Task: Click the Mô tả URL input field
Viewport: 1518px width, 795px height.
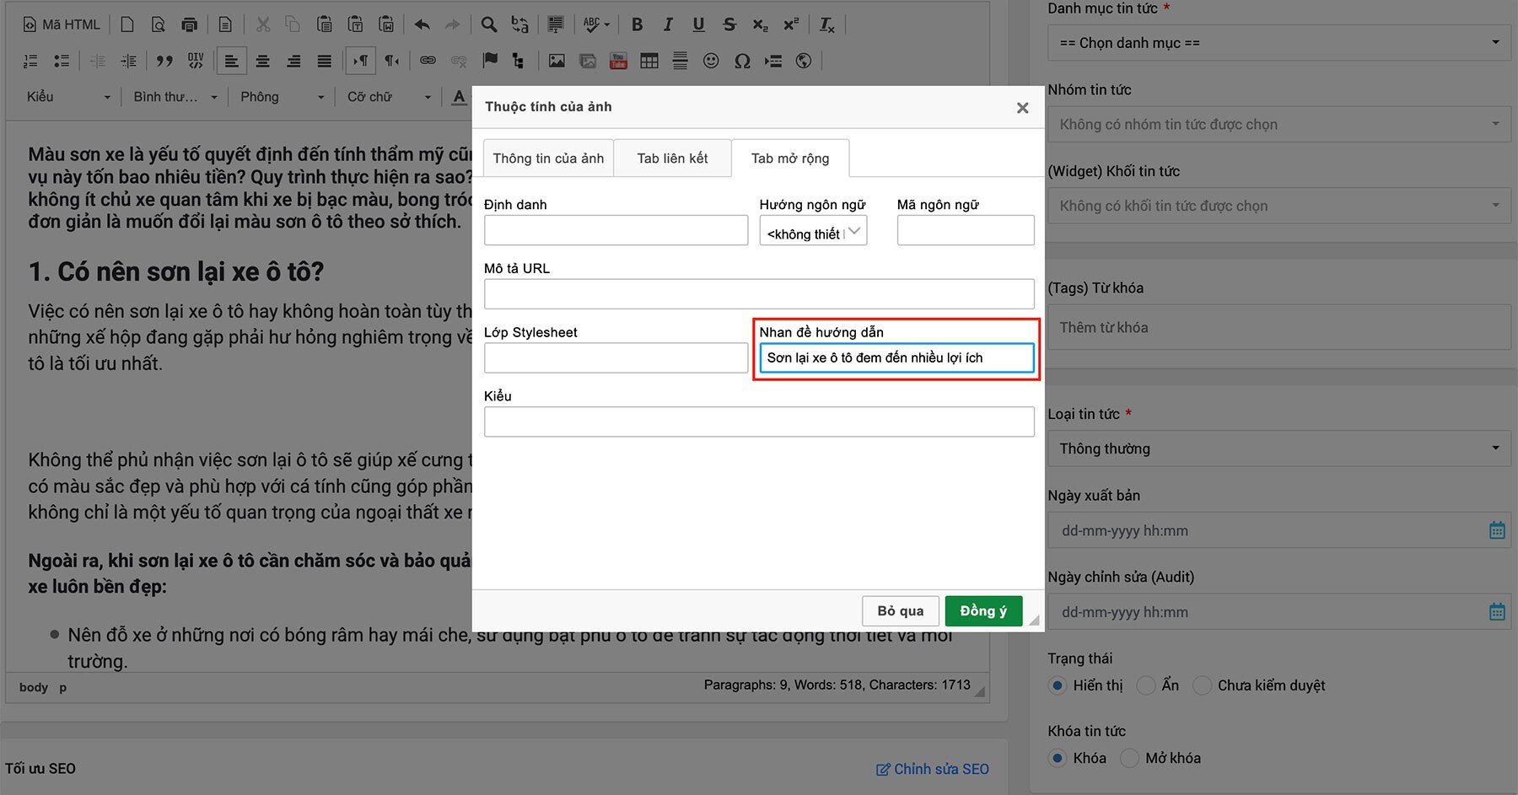Action: point(759,294)
